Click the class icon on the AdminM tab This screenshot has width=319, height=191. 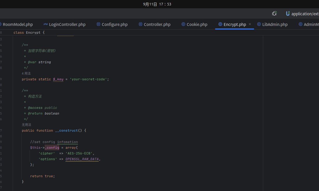click(301, 24)
